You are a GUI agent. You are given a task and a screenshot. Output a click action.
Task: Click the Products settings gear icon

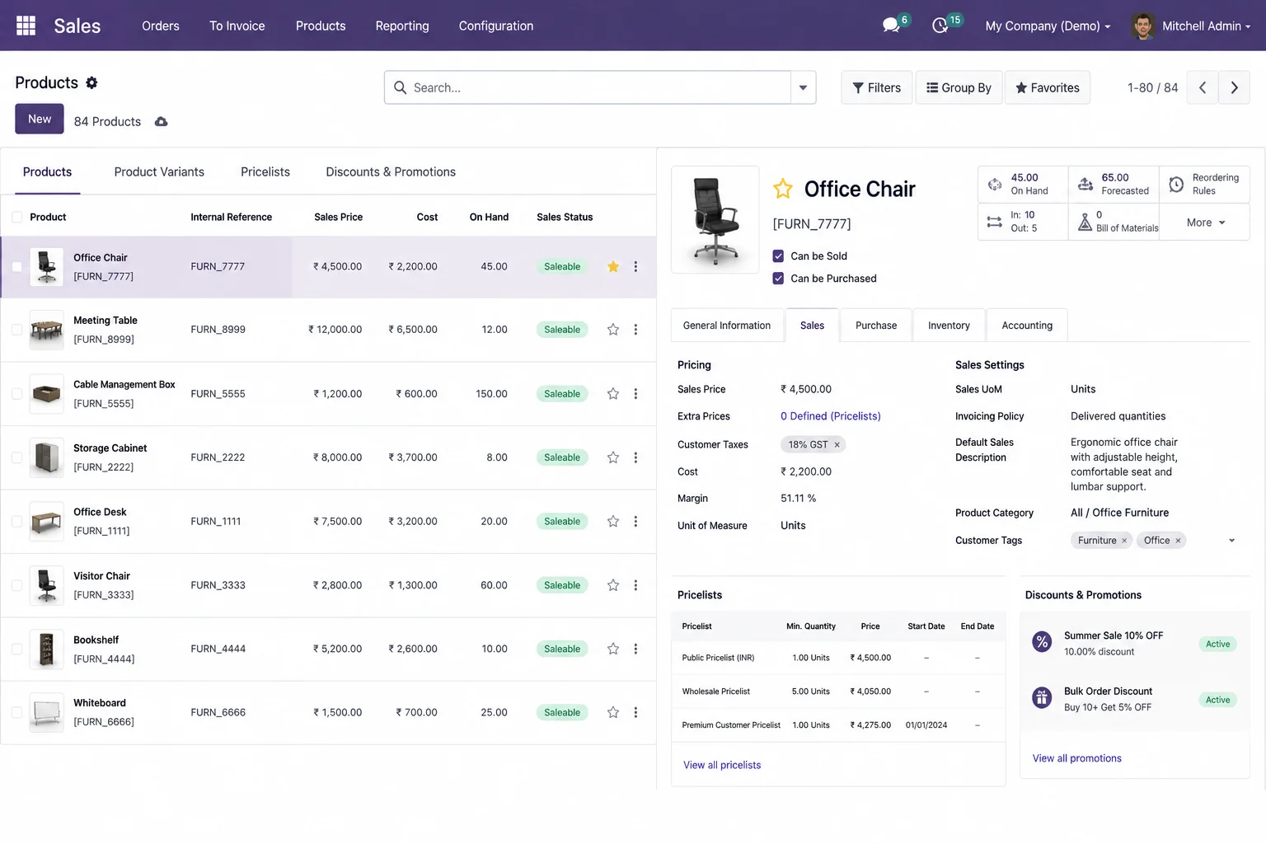click(x=91, y=82)
